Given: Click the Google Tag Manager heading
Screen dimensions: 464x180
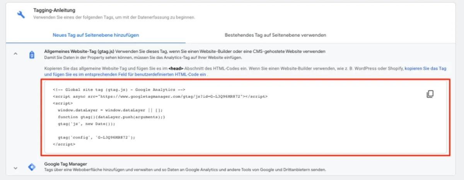Looking at the screenshot, I should pos(65,164).
